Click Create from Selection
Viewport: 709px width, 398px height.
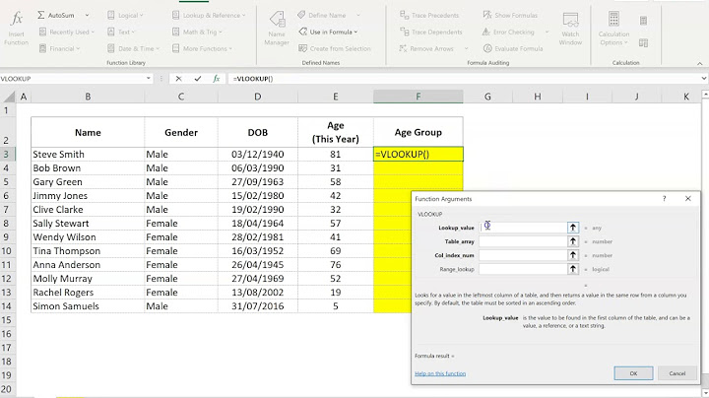pos(334,49)
